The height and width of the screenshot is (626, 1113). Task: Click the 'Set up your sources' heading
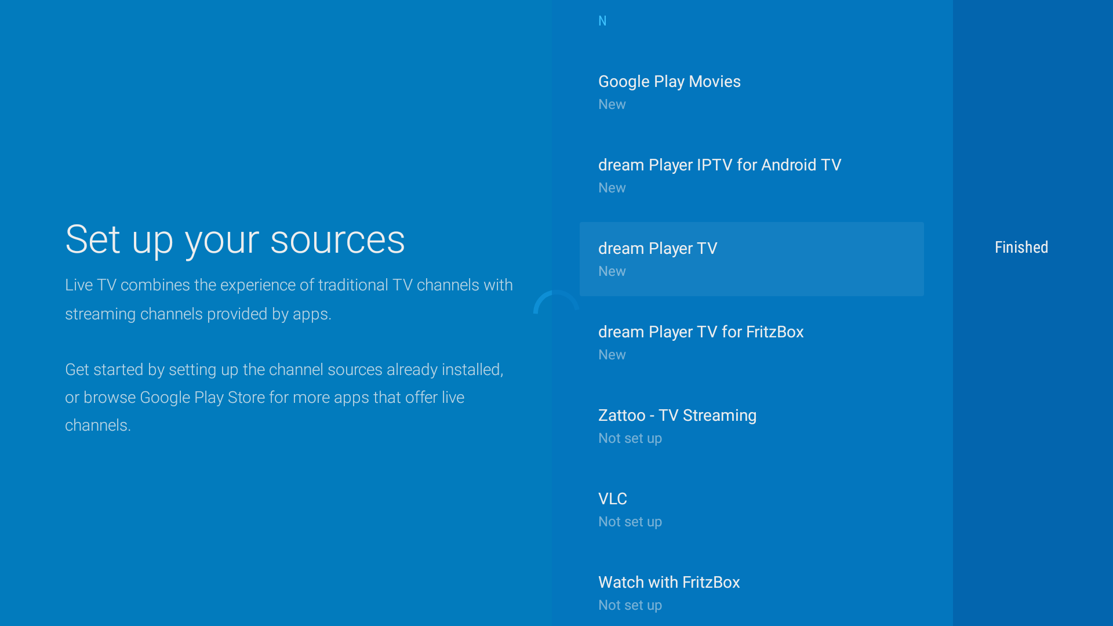click(235, 239)
